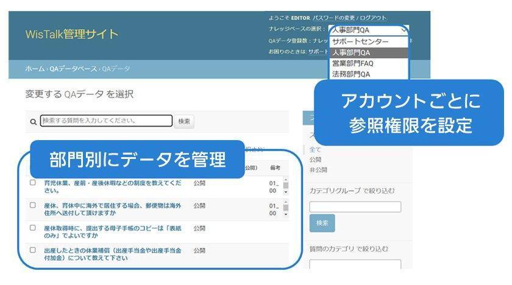Screen dimensions: 512x285
Task: Toggle checkbox for 出産したときの休業補償 row
Action: (33, 250)
